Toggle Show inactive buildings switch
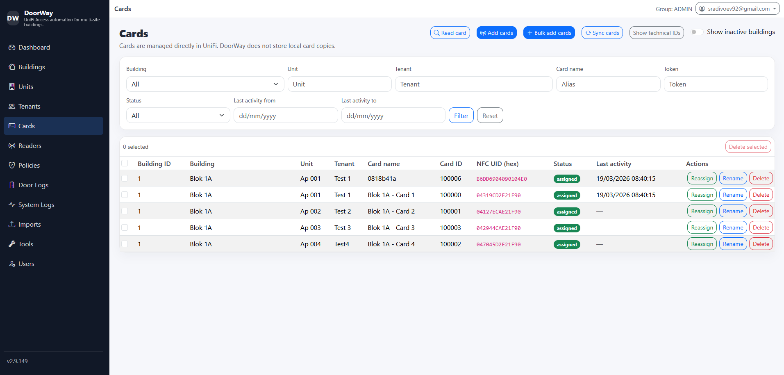This screenshot has width=784, height=375. (x=697, y=32)
